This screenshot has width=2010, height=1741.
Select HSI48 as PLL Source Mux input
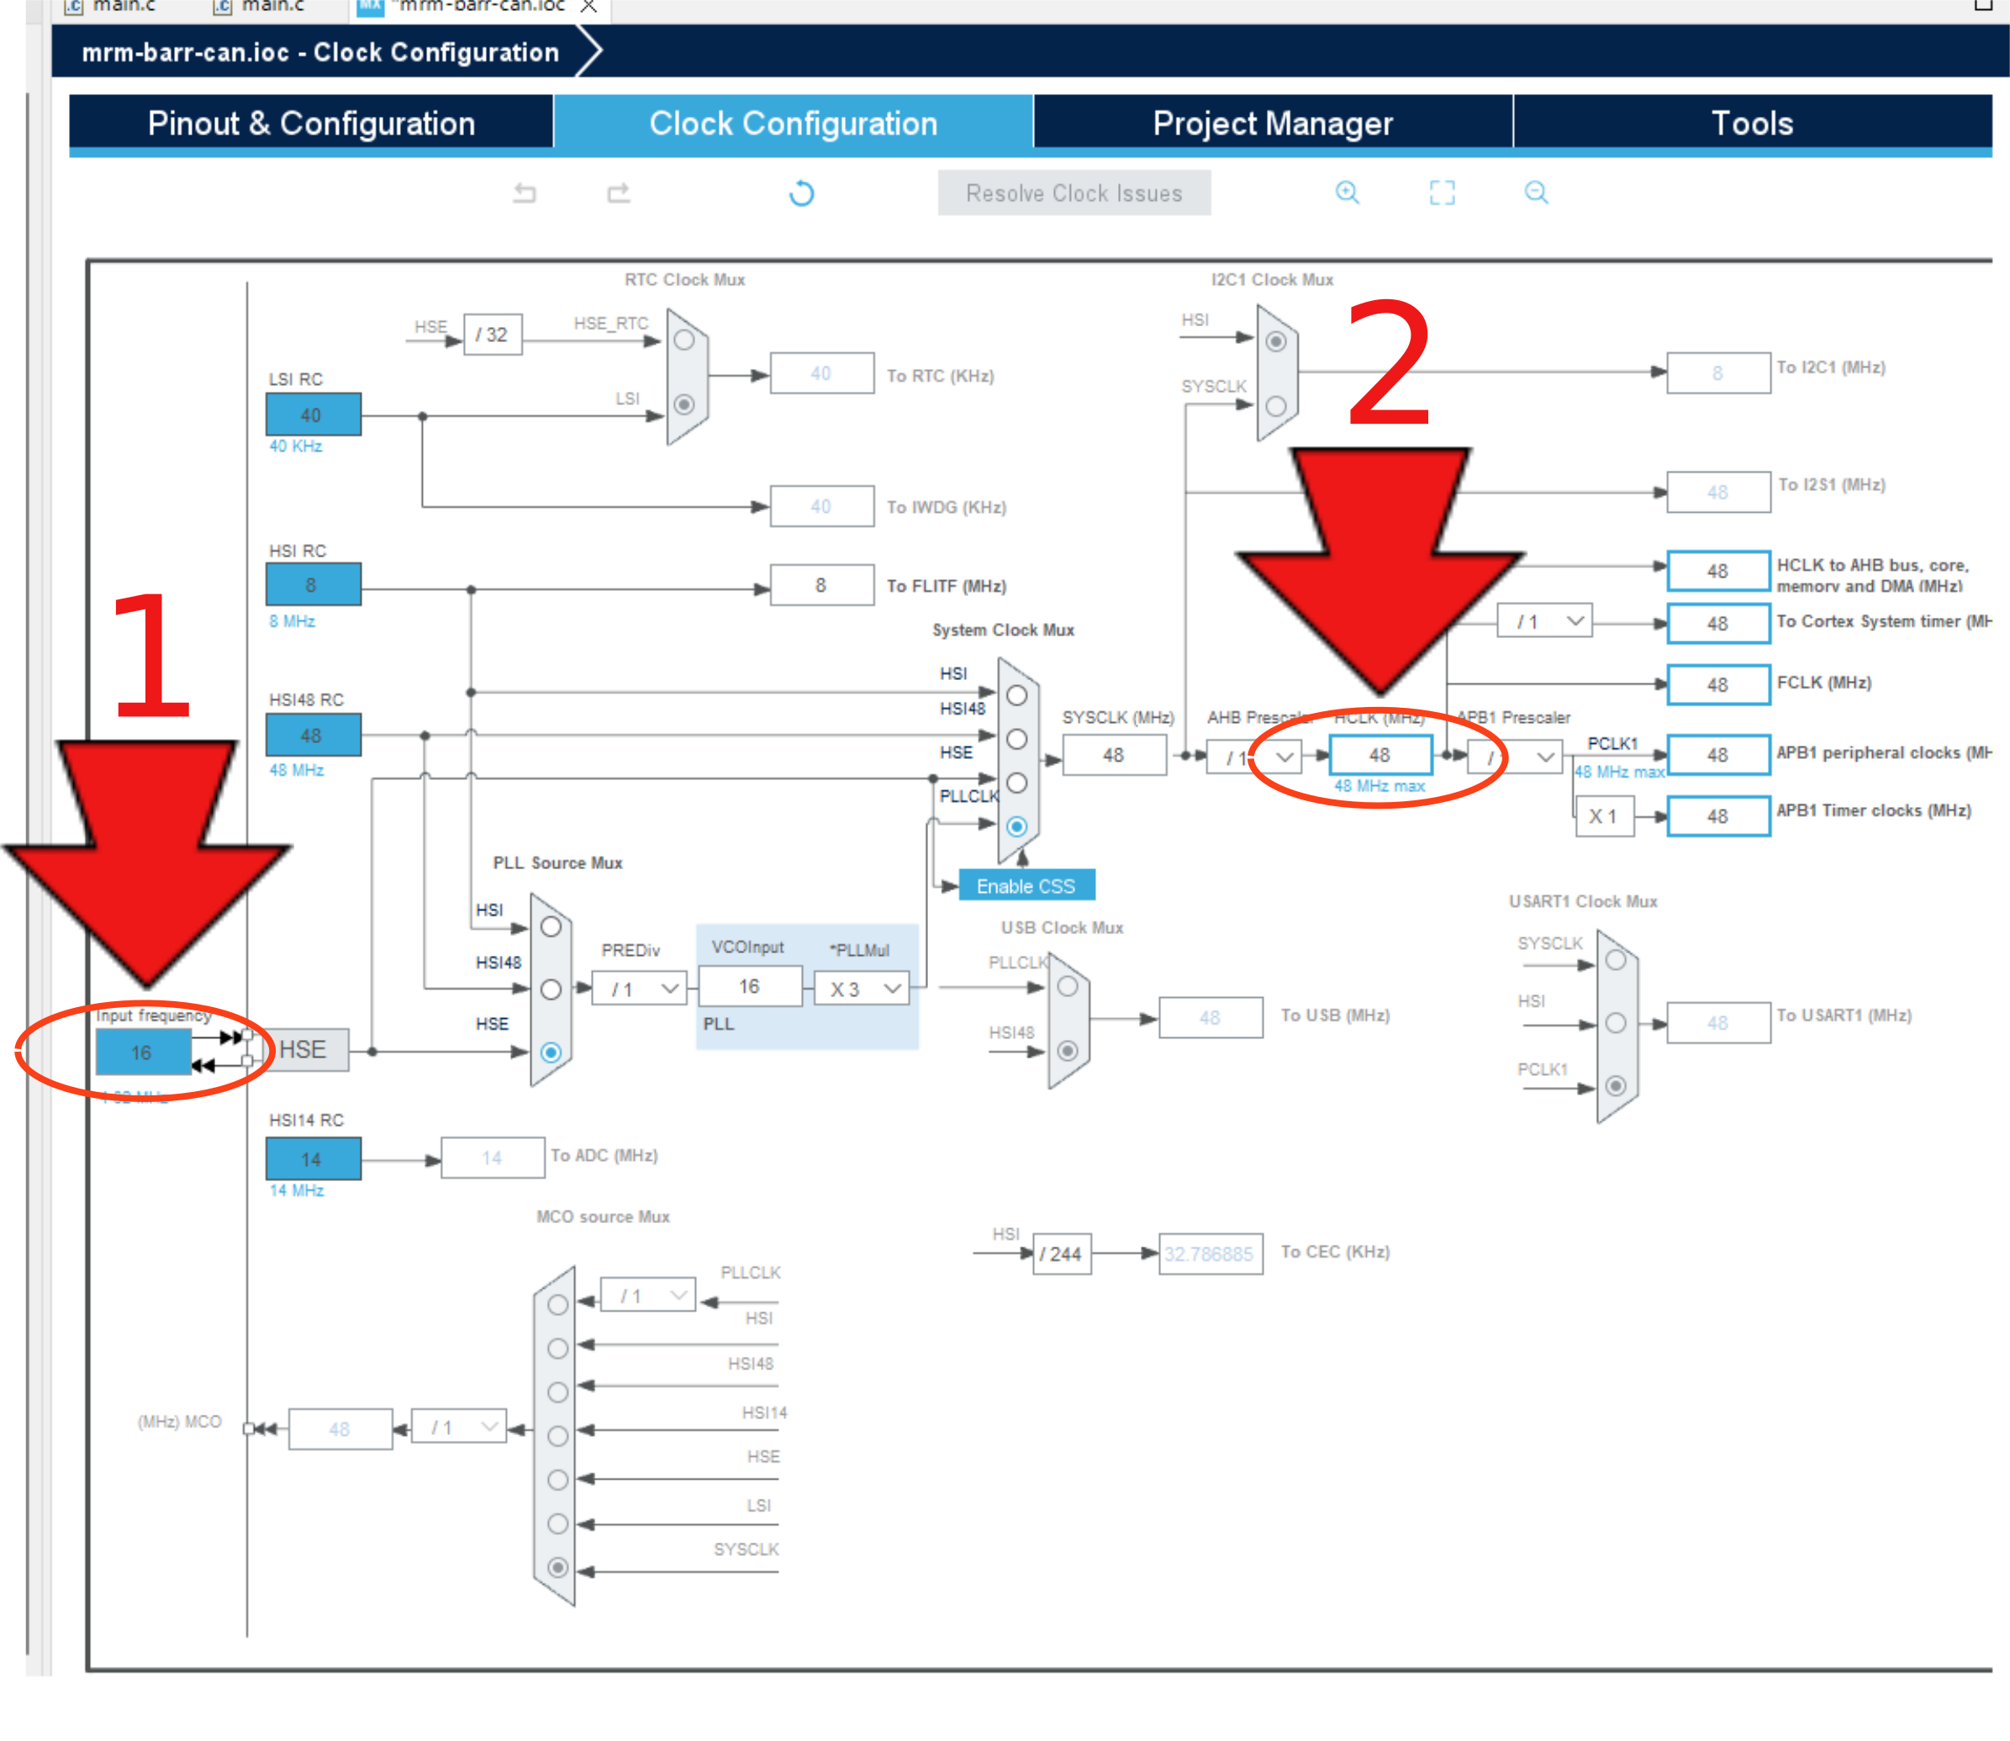click(551, 989)
